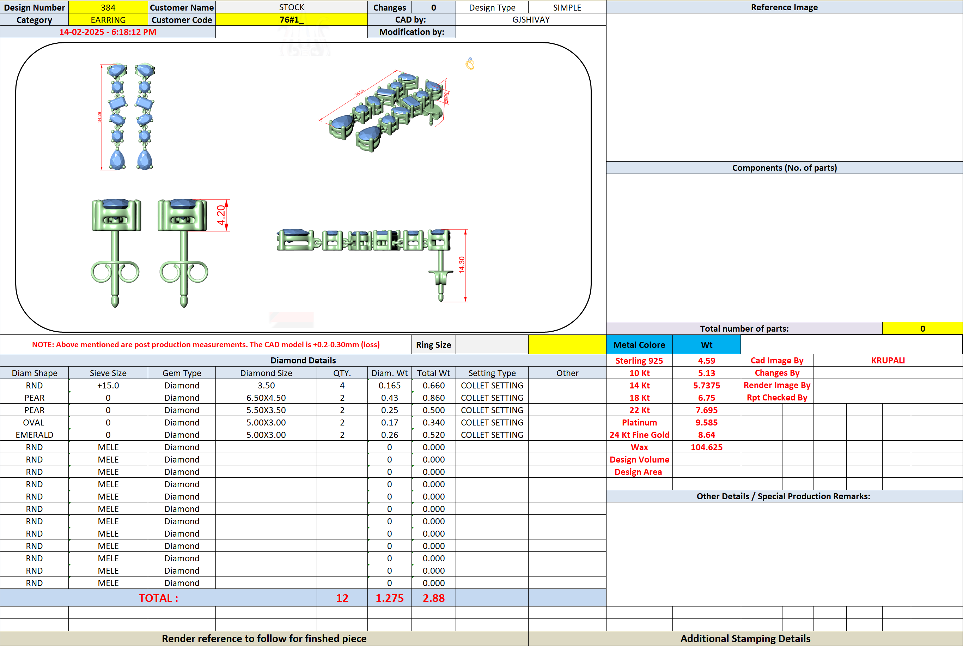Select the Cad Image By name KRUPALI
The height and width of the screenshot is (646, 963).
888,360
